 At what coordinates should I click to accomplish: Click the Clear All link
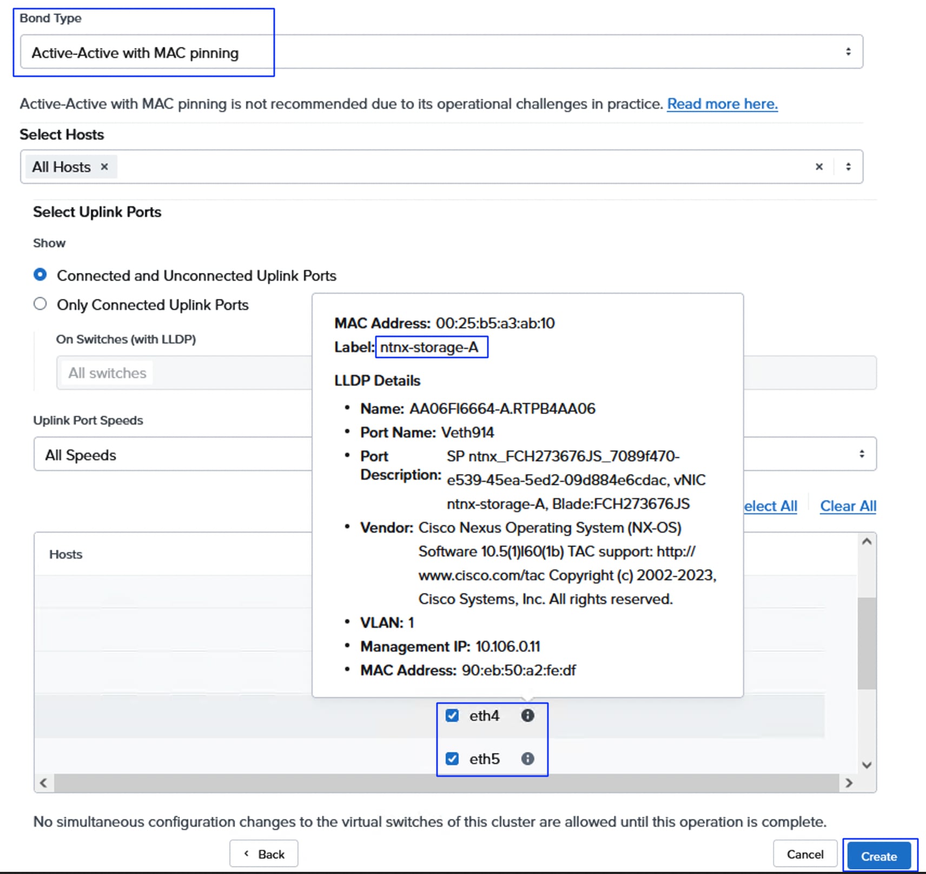(x=848, y=506)
